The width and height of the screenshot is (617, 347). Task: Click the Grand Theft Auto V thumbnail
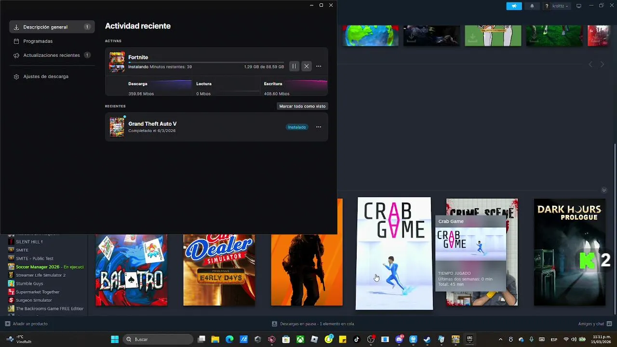[117, 127]
